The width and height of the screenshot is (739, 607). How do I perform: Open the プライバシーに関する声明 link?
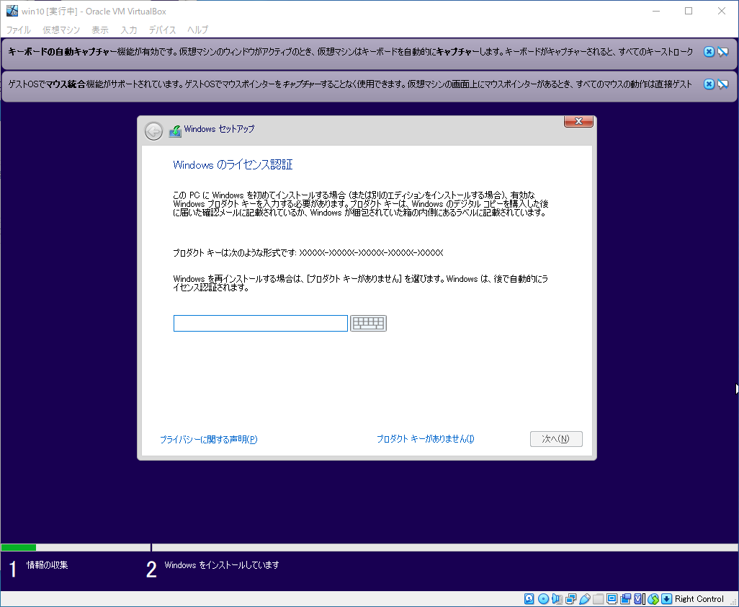pyautogui.click(x=208, y=439)
